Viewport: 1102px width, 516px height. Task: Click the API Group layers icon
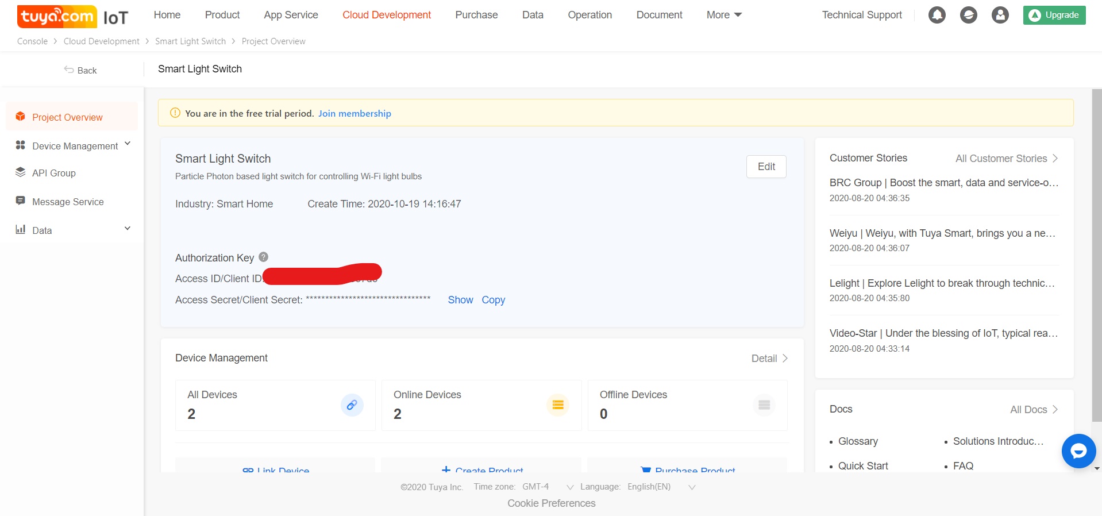[x=21, y=172]
